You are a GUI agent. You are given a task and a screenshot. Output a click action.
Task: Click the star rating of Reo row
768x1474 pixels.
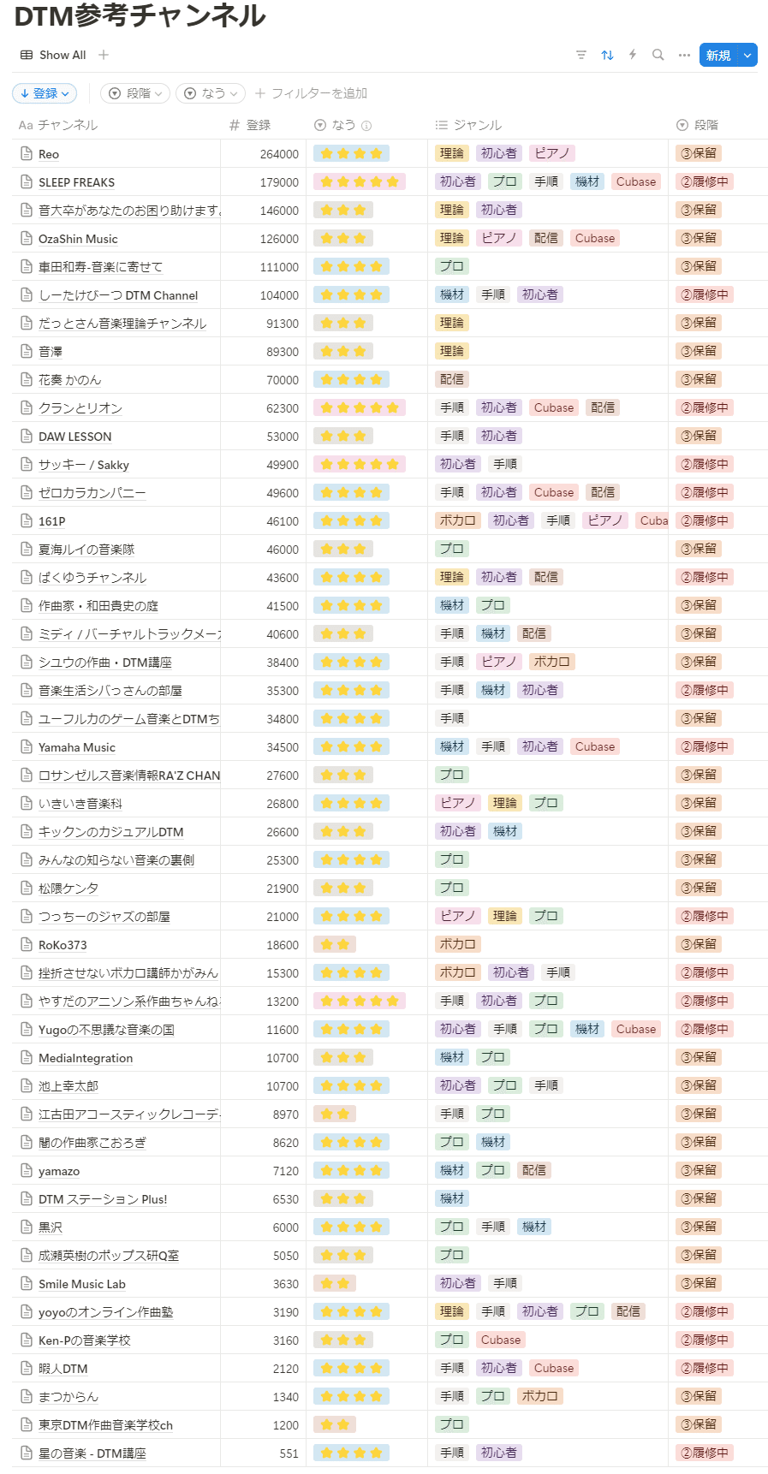pyautogui.click(x=351, y=154)
